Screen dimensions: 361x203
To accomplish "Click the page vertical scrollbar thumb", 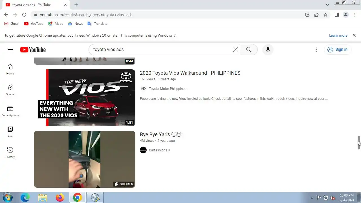I will [359, 143].
